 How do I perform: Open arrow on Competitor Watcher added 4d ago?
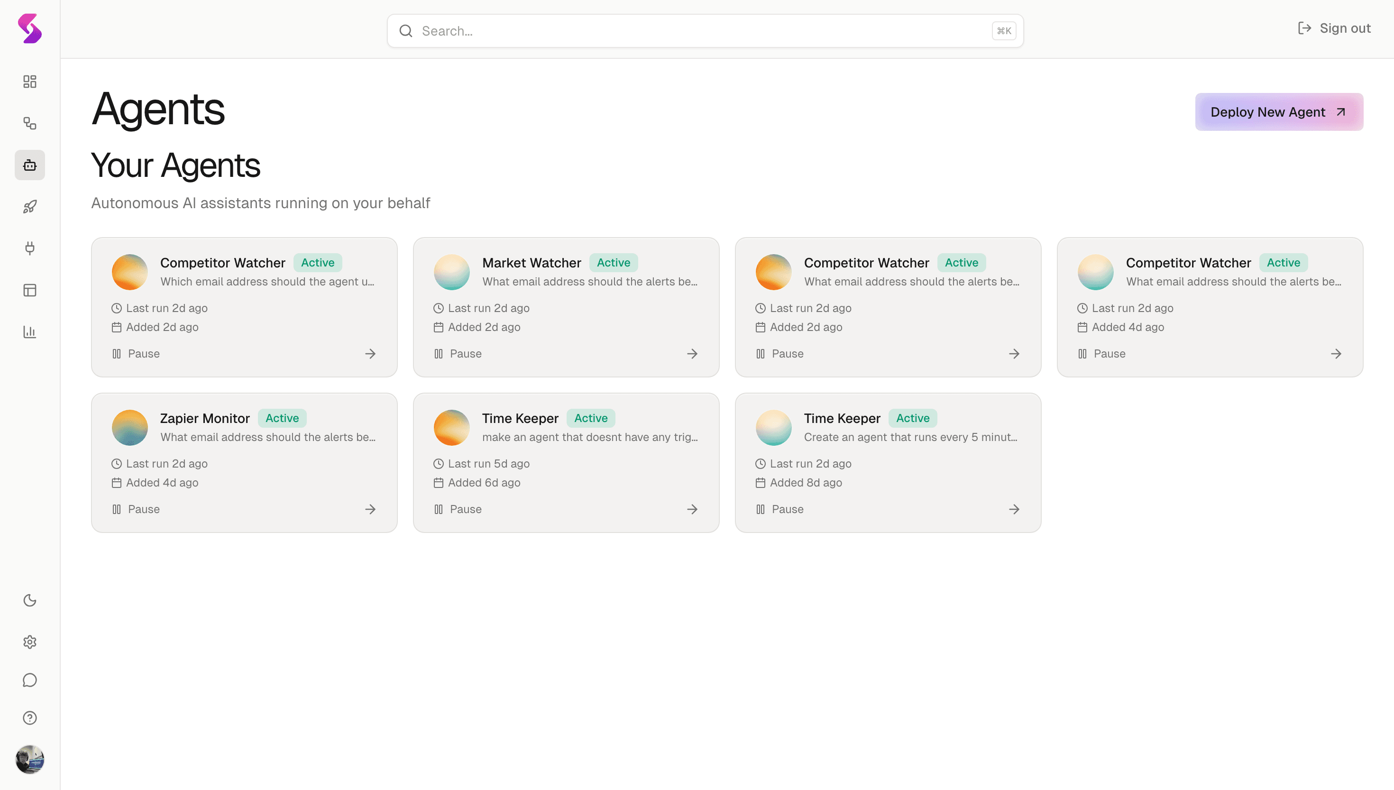[x=1336, y=354]
